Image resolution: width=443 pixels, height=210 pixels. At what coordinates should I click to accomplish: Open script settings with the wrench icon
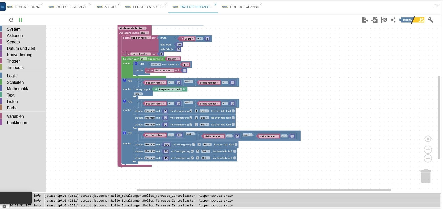click(x=431, y=20)
